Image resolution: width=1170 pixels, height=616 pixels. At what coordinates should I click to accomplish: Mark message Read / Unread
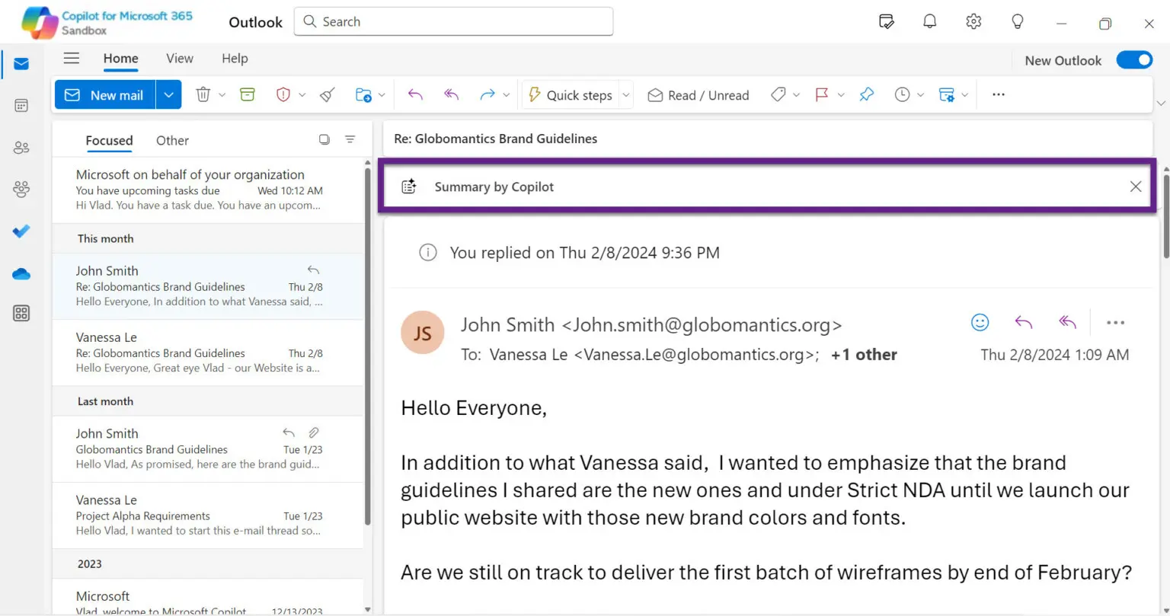click(697, 94)
